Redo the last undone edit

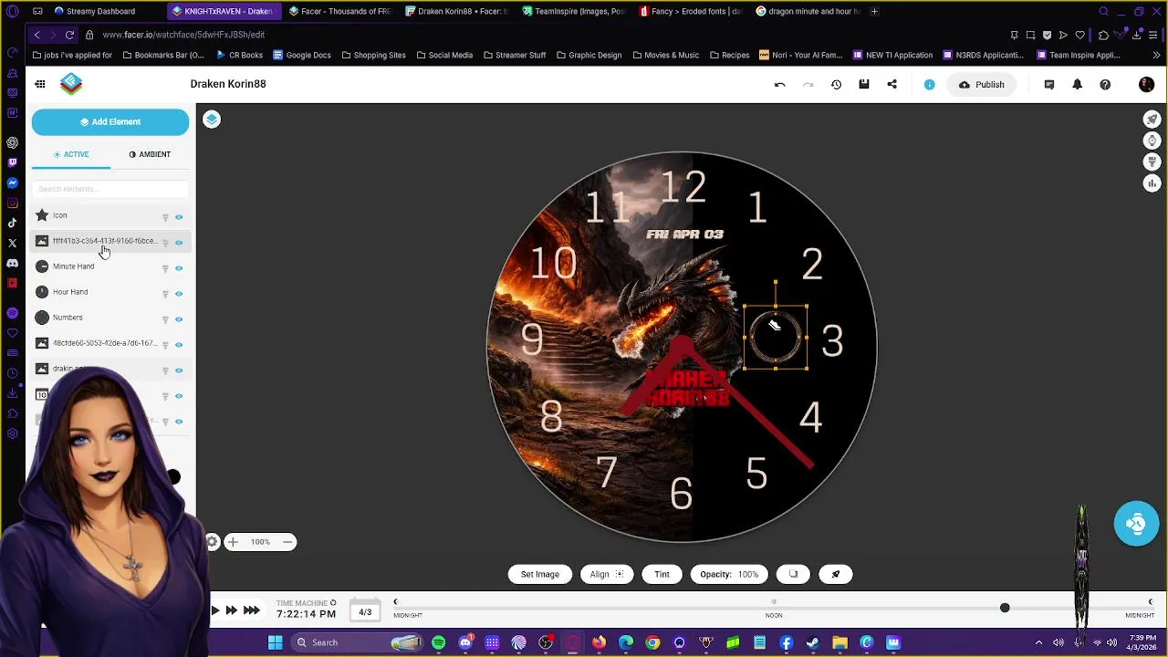click(x=808, y=84)
